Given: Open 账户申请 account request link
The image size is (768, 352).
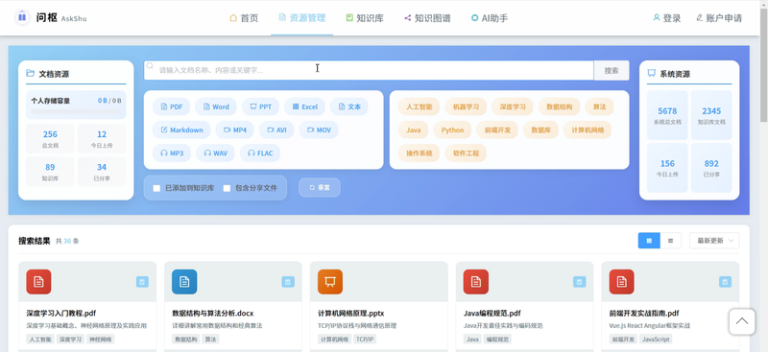Looking at the screenshot, I should point(719,18).
